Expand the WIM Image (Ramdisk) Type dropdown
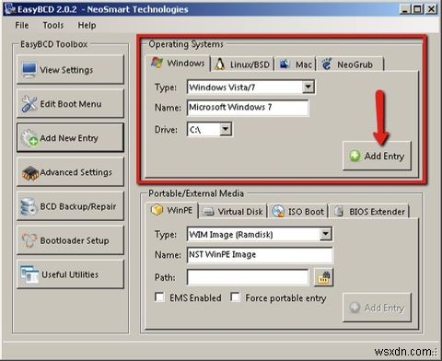 325,234
